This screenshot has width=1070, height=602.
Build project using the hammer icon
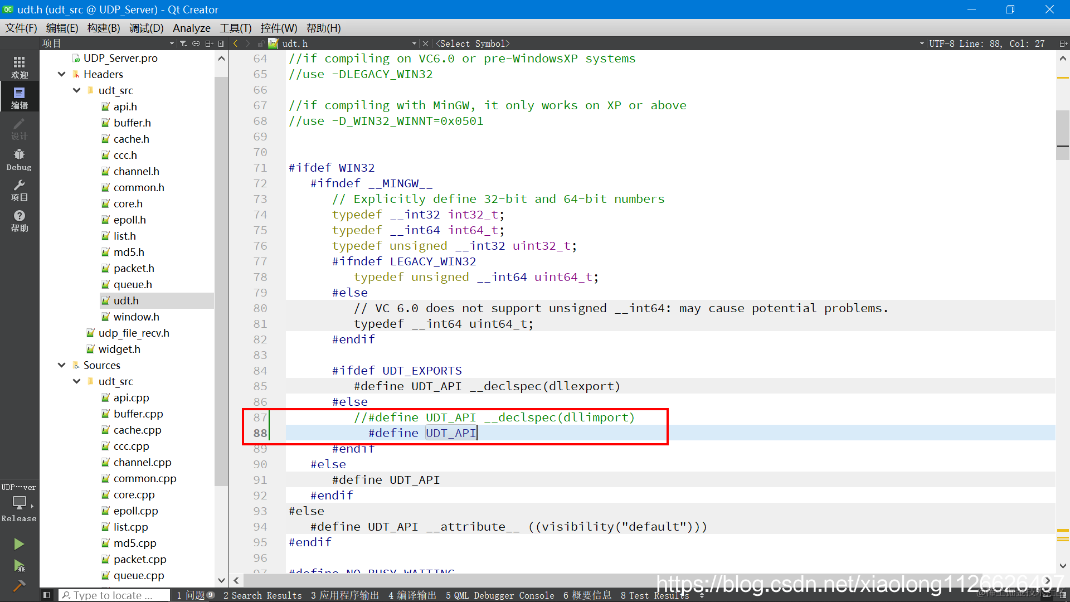click(x=19, y=586)
